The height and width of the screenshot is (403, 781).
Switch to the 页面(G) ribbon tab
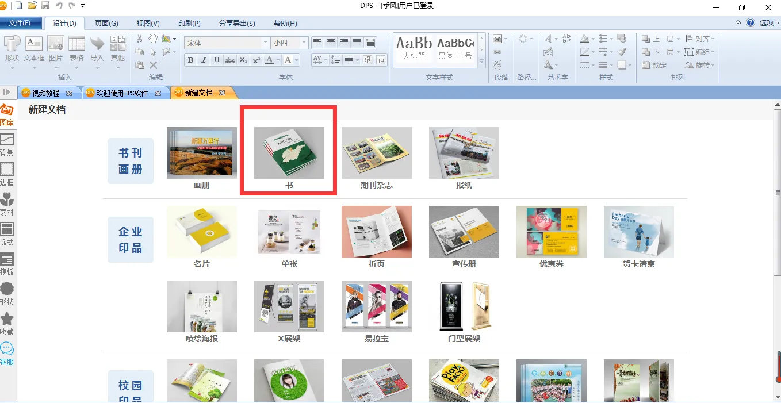(x=106, y=24)
